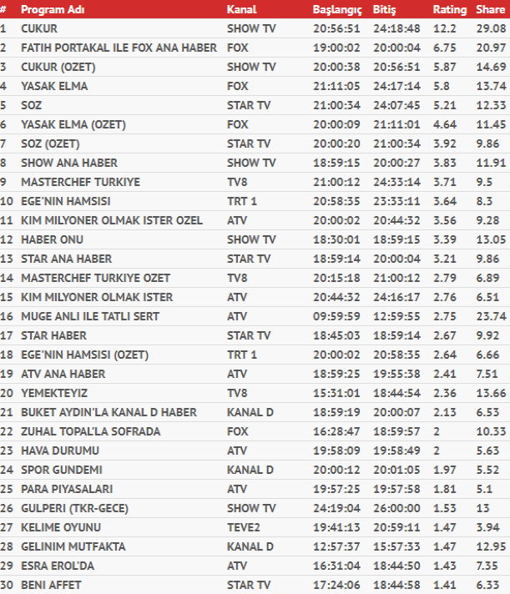
Task: Click the Share column header
Action: [489, 9]
